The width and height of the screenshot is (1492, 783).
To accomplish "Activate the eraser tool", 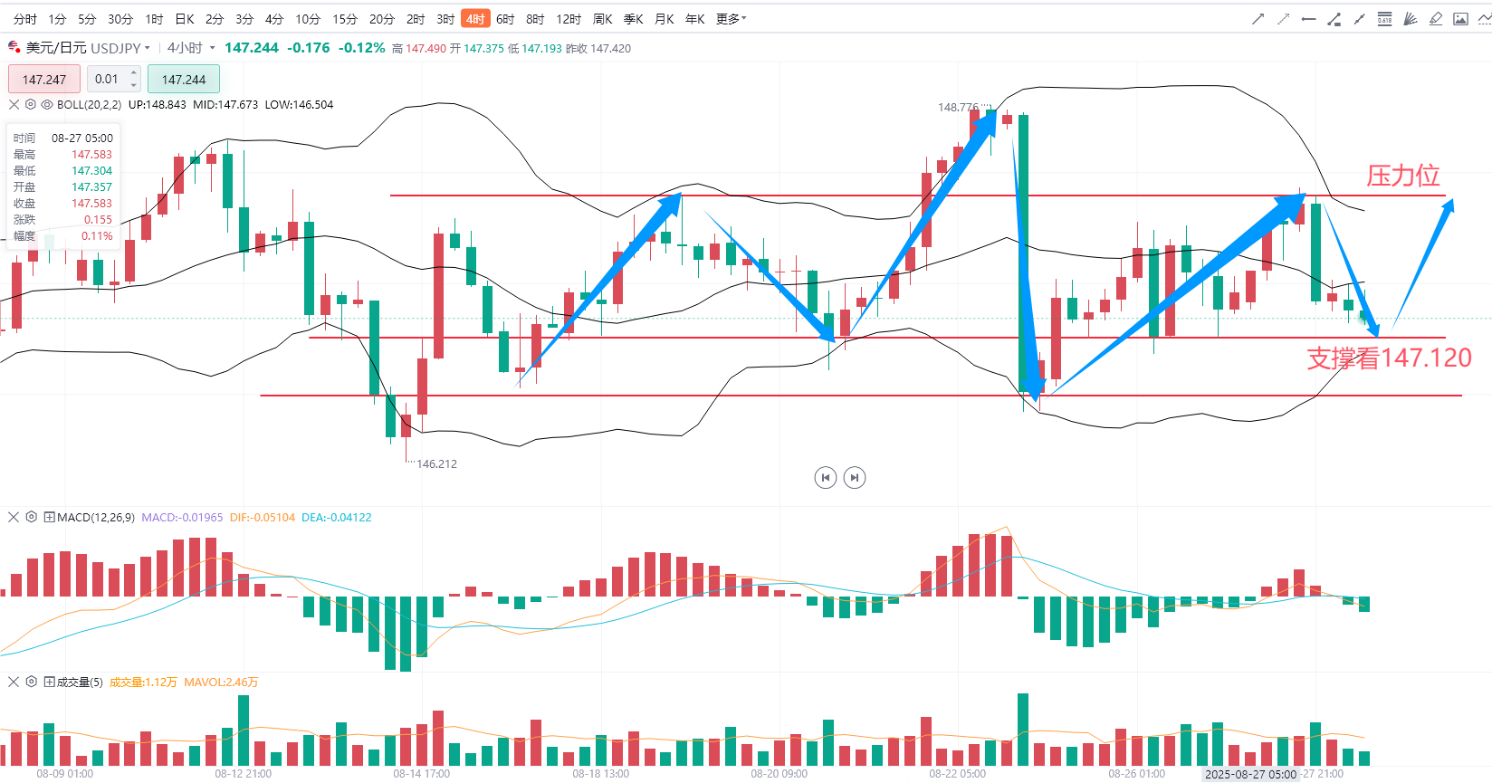I will point(1435,19).
